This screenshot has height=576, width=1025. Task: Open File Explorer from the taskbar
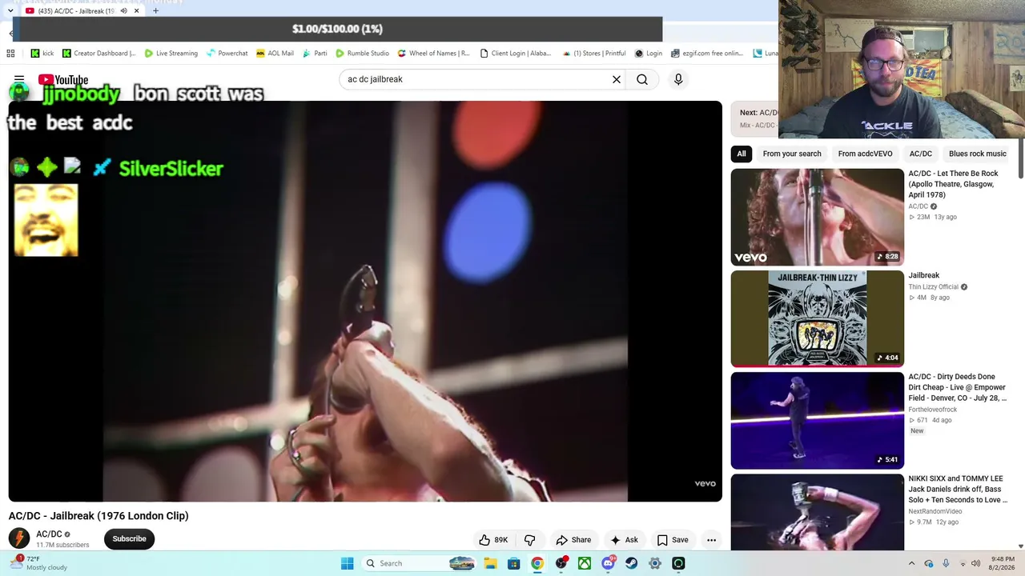(490, 563)
